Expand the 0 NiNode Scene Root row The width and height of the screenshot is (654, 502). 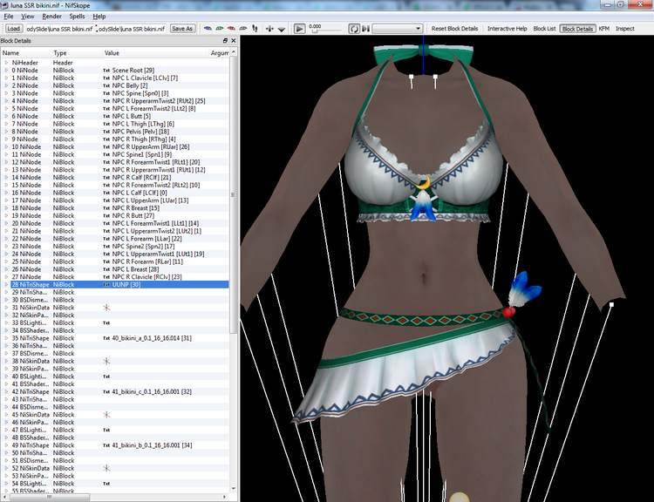click(x=6, y=70)
